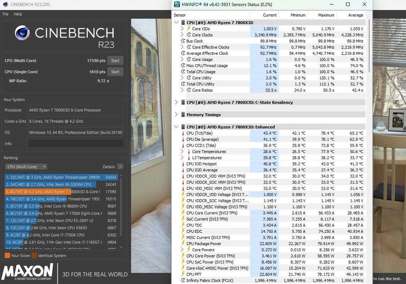406x284 pixels.
Task: Click the Cinebench R23 logo sphere icon
Action: [x=22, y=33]
